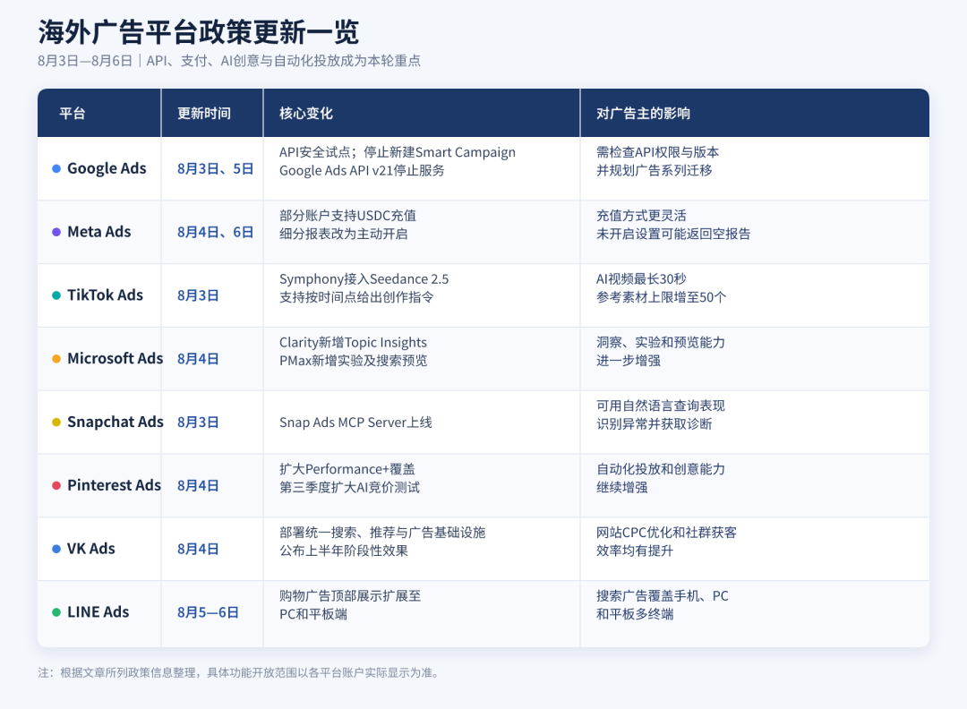Click text 洞察、实验和预览能力
This screenshot has width=967, height=709.
pyautogui.click(x=661, y=343)
